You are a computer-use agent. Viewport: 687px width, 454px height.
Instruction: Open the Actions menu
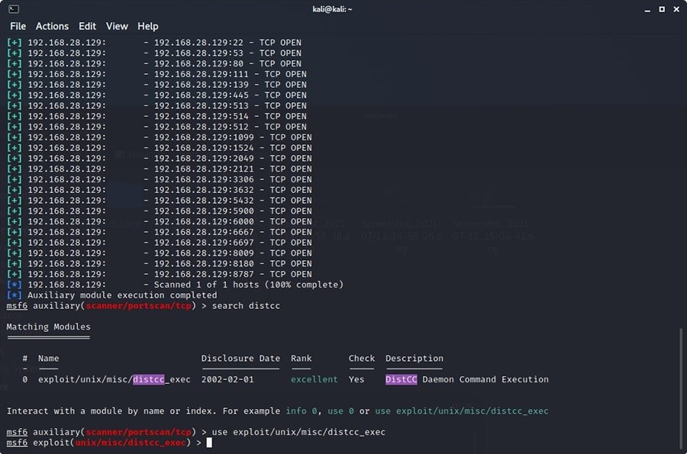[52, 26]
